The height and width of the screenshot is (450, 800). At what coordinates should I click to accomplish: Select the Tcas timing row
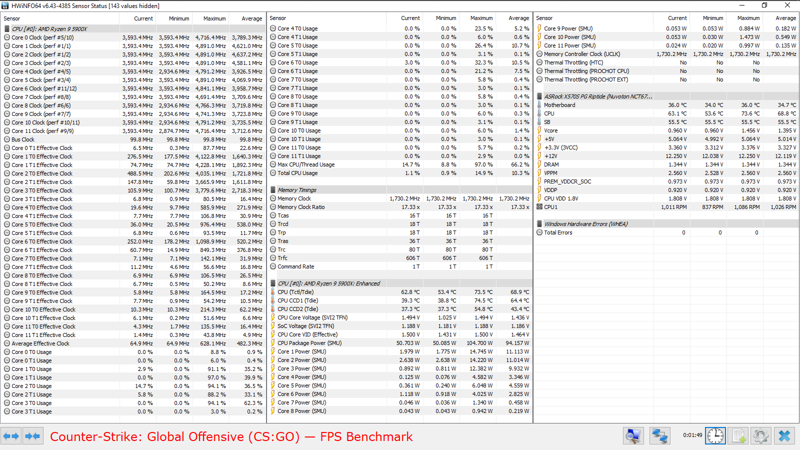click(x=399, y=215)
